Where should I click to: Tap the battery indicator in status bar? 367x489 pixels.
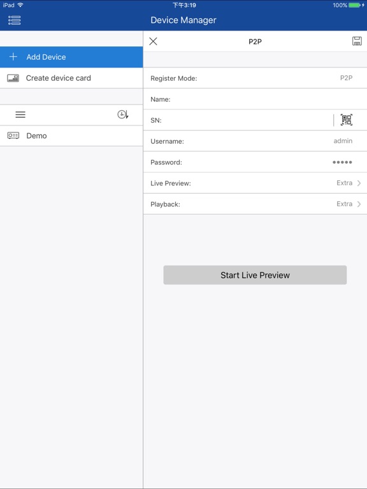pyautogui.click(x=354, y=5)
